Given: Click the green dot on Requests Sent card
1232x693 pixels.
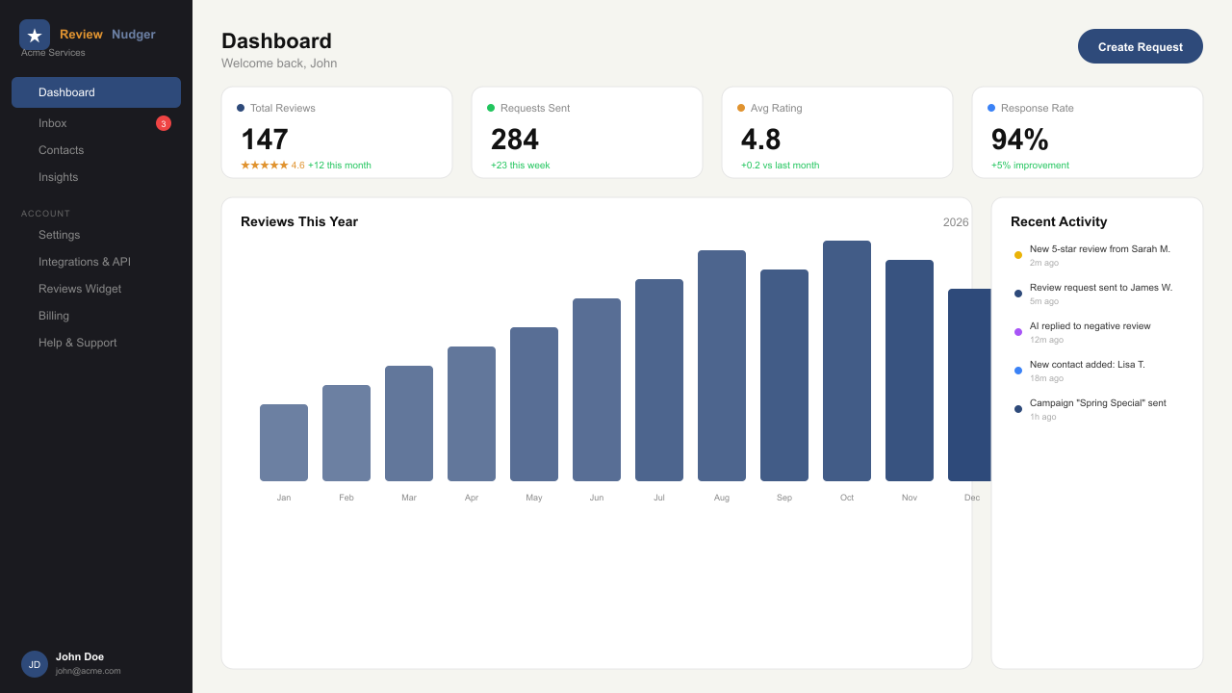Looking at the screenshot, I should click(x=492, y=108).
